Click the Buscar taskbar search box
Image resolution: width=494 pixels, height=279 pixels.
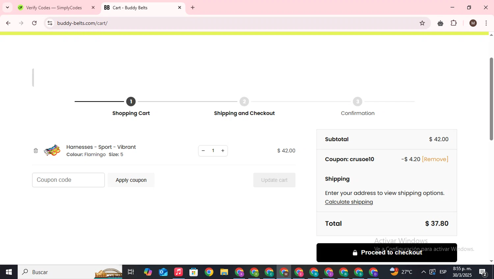point(70,272)
